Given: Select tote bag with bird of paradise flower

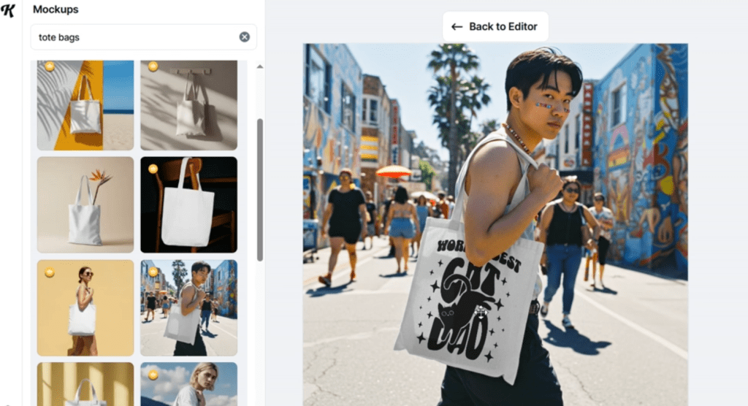Looking at the screenshot, I should 85,204.
